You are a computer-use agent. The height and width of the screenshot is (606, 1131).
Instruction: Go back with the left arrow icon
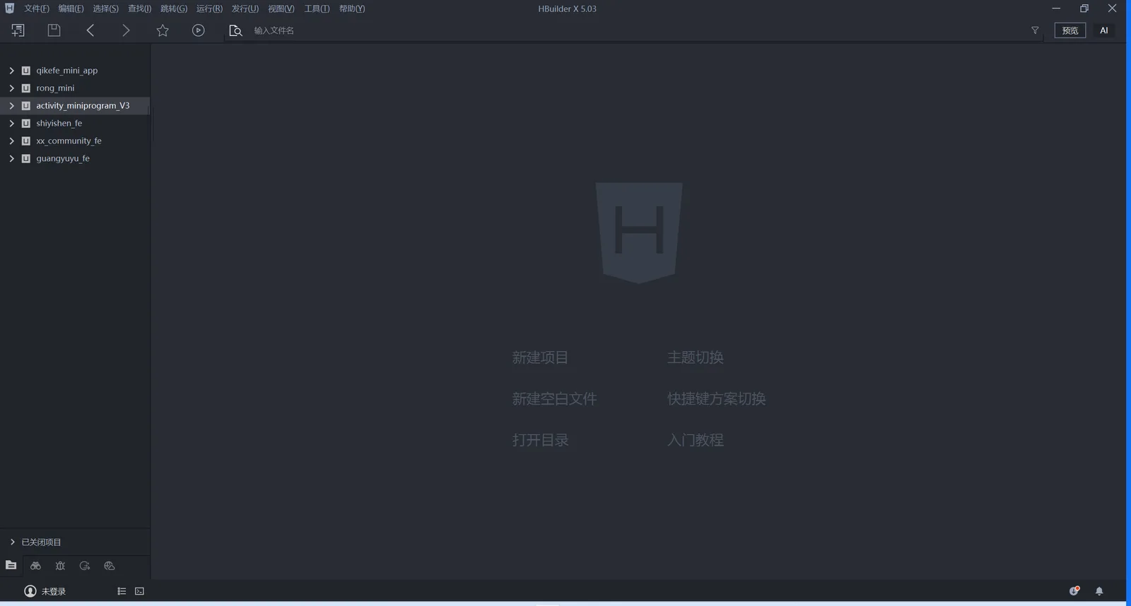pos(90,30)
